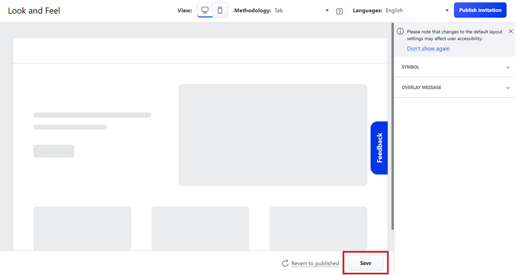Click the Revert to published link

[x=315, y=263]
